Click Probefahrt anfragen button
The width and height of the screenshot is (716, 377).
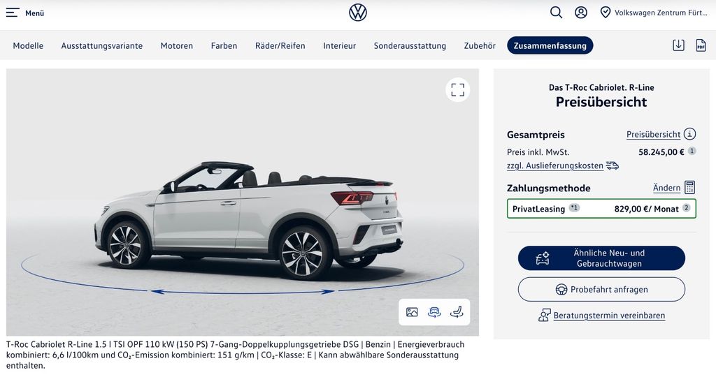click(601, 290)
